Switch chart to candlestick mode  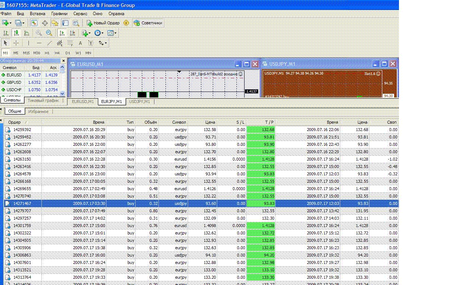[x=16, y=33]
